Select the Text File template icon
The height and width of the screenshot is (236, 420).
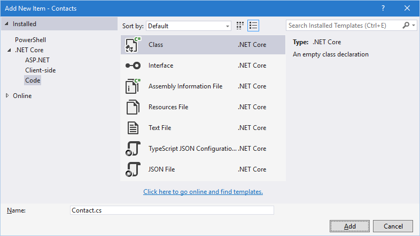[x=133, y=128]
